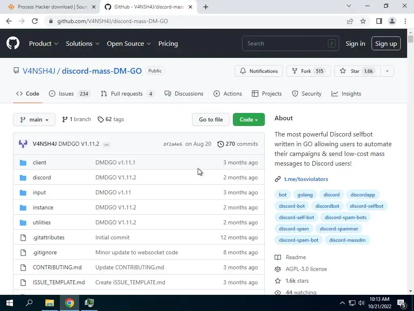Click the volume speaker tray icon
Image resolution: width=414 pixels, height=311 pixels.
tap(361, 303)
